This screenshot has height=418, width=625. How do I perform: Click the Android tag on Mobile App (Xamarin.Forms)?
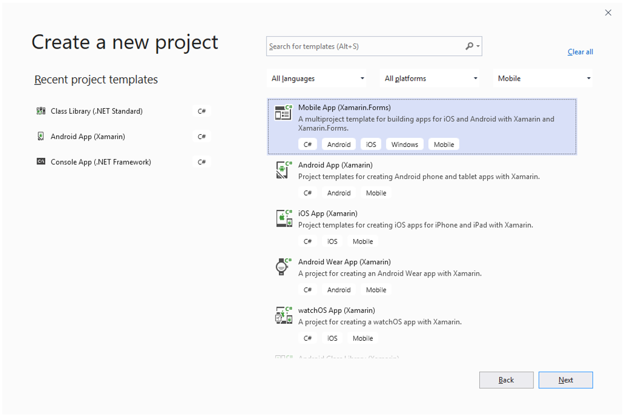(339, 145)
